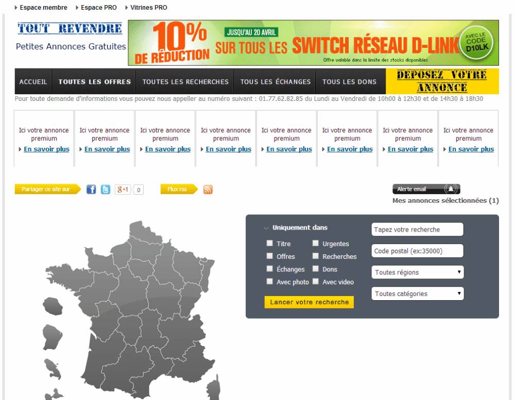Screen dimensions: 515x400
Task: Click the Flux rss yellow tag
Action: click(178, 189)
